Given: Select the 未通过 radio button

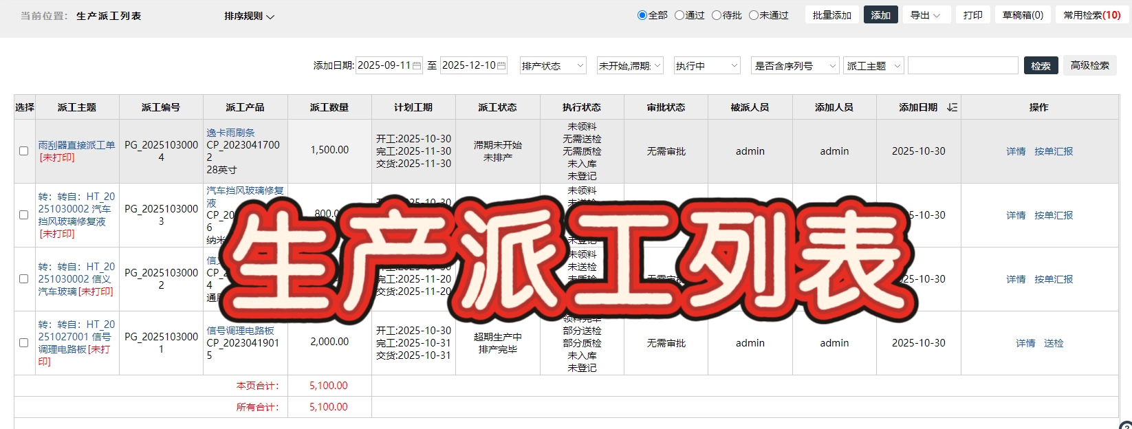Looking at the screenshot, I should (754, 15).
